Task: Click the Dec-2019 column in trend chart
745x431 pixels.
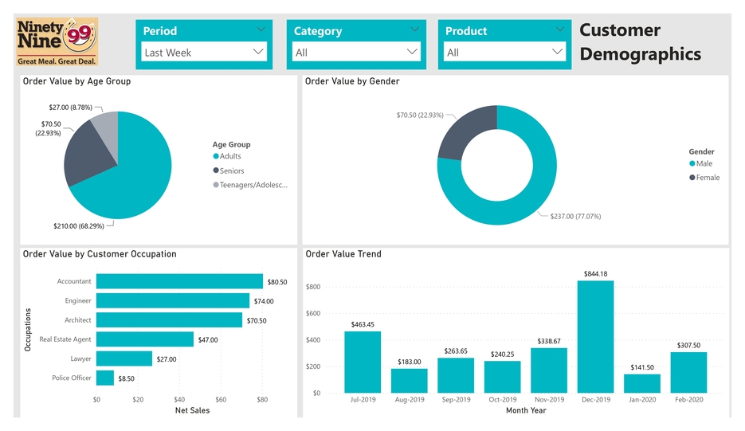Action: (x=595, y=336)
